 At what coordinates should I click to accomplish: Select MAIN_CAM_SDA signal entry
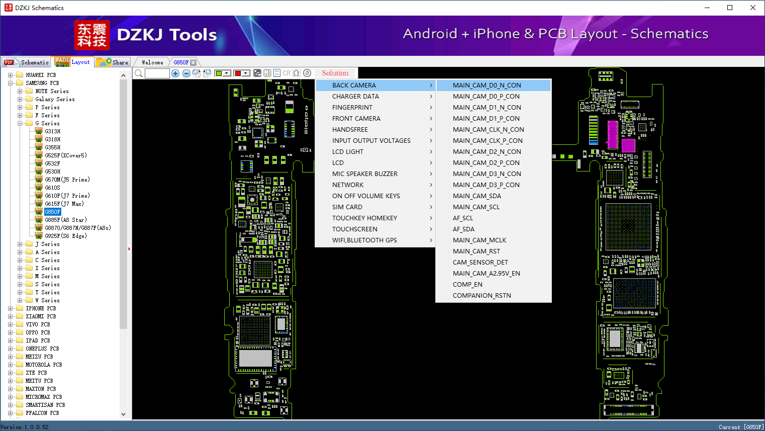[494, 196]
